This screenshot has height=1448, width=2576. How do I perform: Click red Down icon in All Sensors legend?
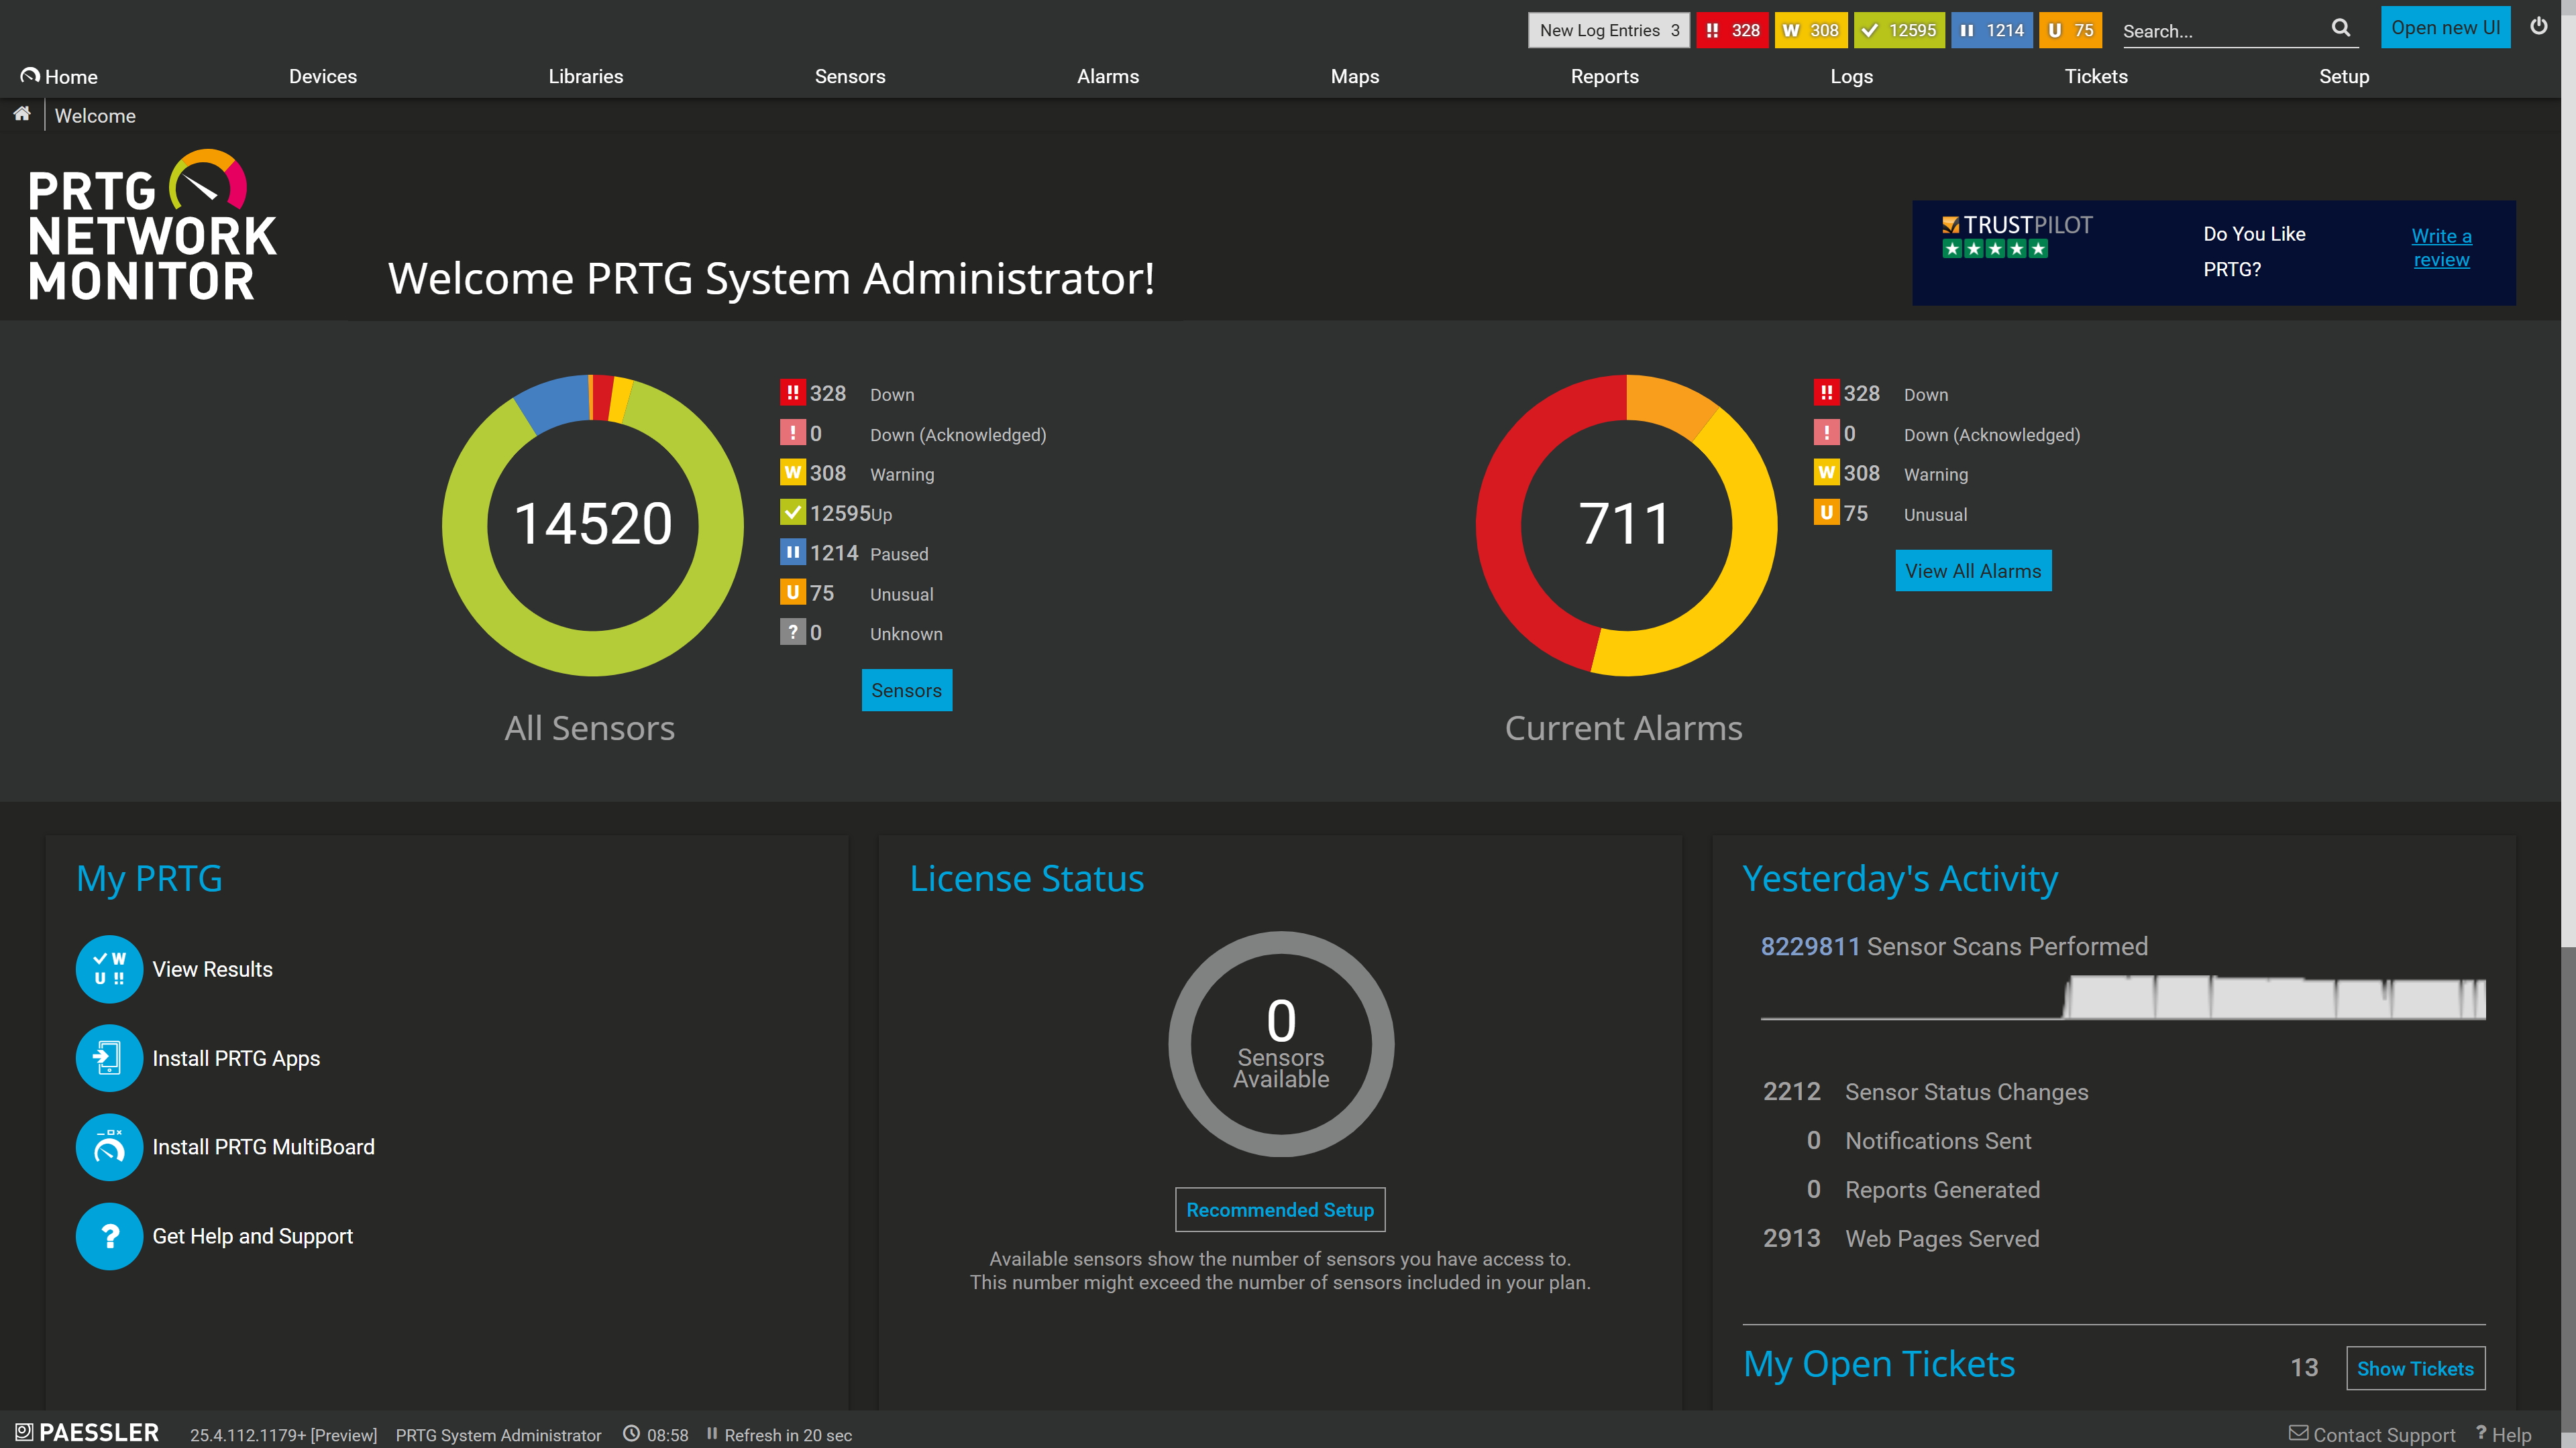pyautogui.click(x=792, y=393)
